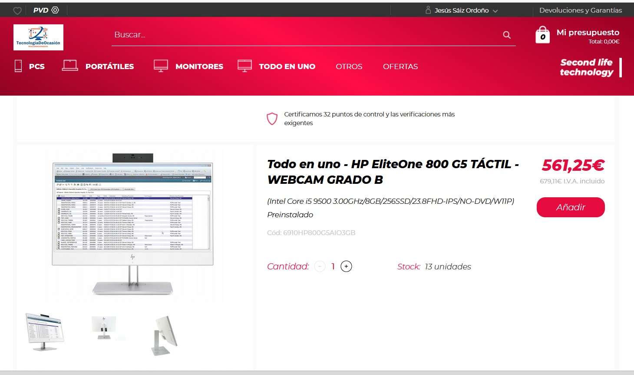The width and height of the screenshot is (634, 375).
Task: Select the PORTÁTILES laptop icon
Action: tap(70, 66)
